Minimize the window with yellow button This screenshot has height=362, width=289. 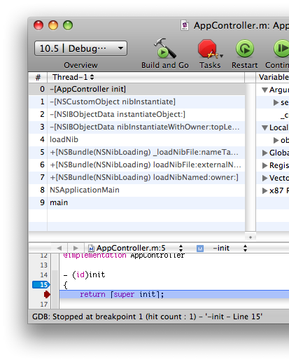[x=53, y=25]
